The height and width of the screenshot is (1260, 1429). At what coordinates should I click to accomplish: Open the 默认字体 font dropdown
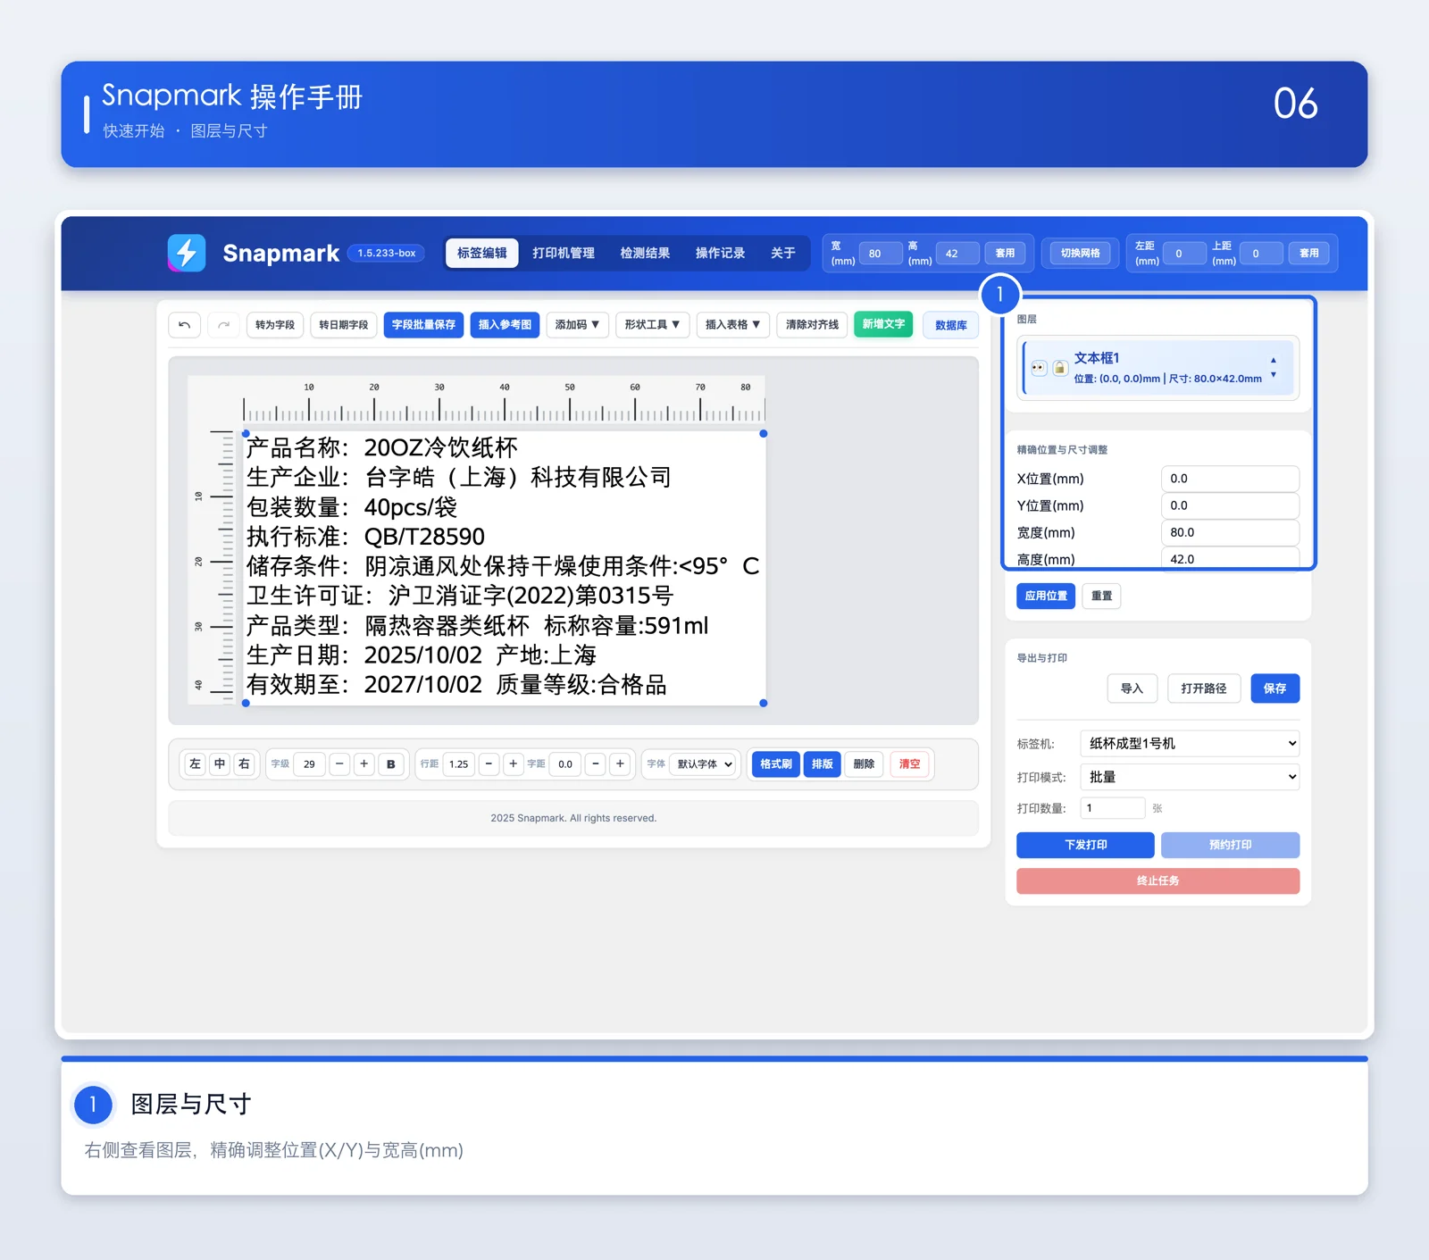704,764
